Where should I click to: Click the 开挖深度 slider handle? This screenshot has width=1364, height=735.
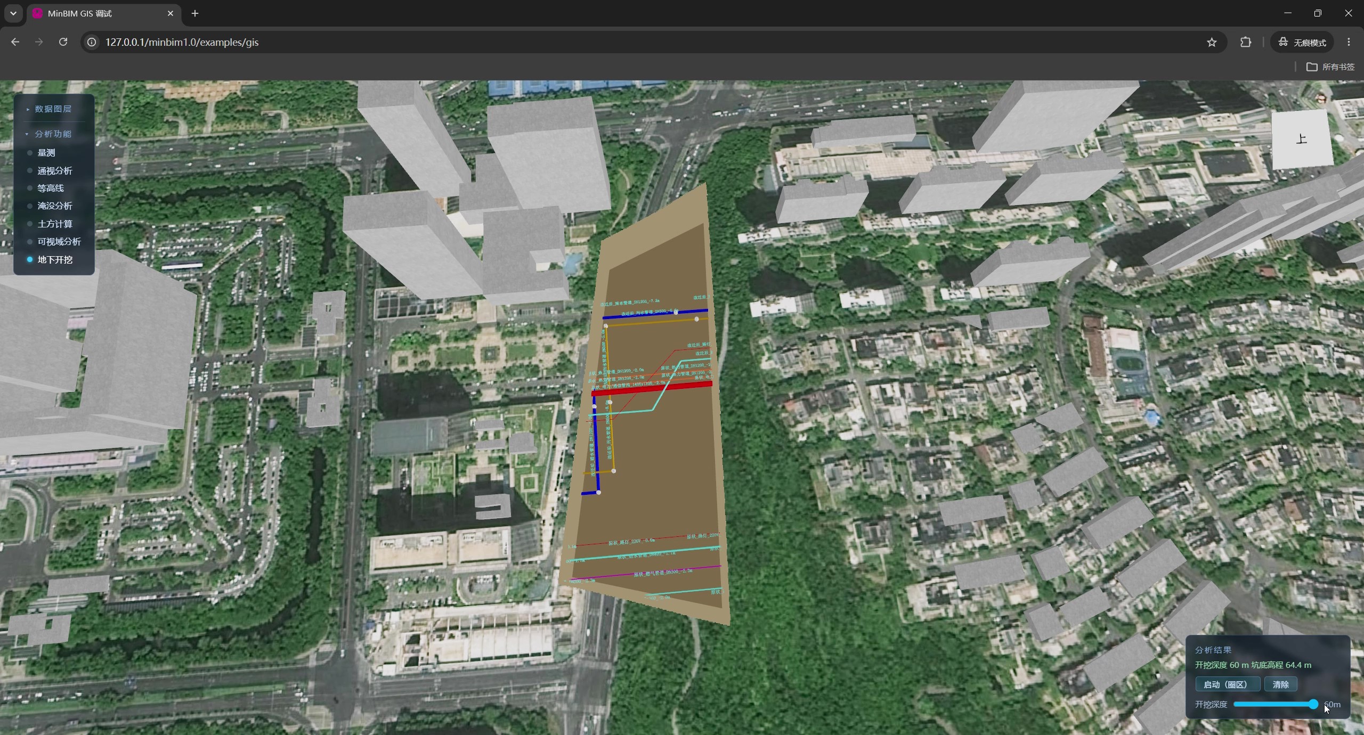tap(1313, 704)
